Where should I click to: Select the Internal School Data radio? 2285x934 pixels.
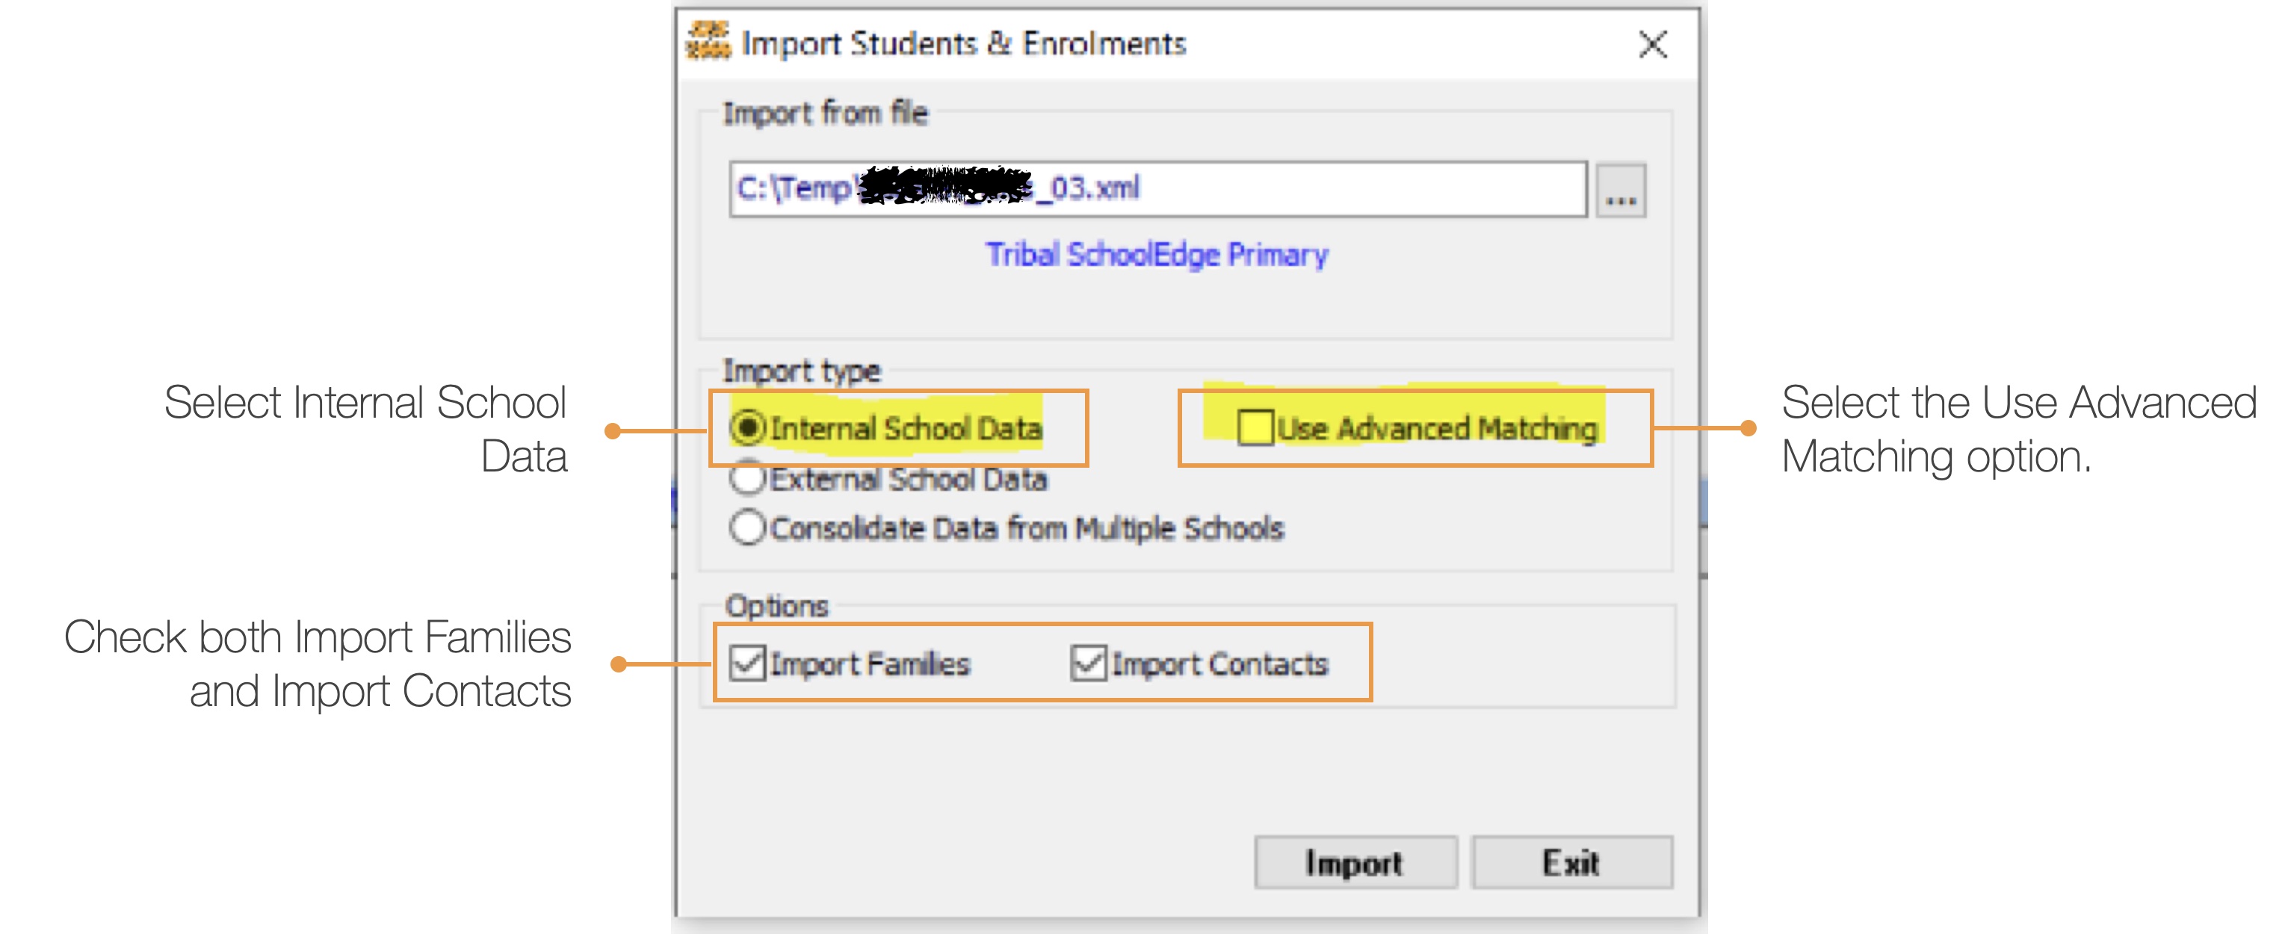[748, 427]
